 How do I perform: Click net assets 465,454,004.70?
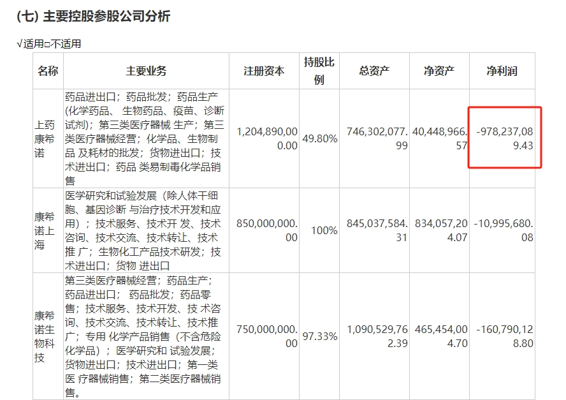click(441, 336)
